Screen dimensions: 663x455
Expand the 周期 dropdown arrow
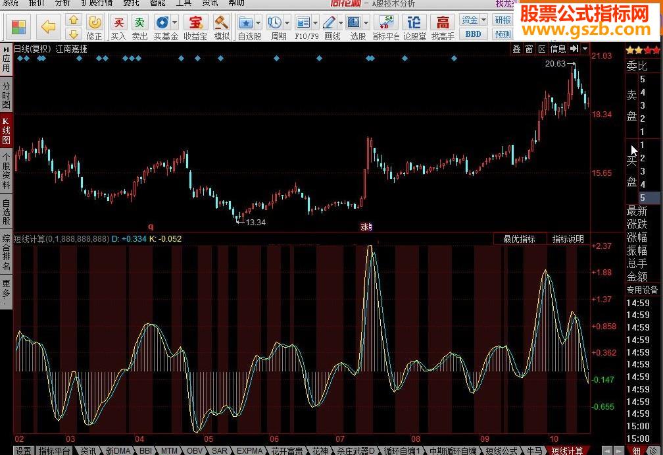(x=287, y=22)
